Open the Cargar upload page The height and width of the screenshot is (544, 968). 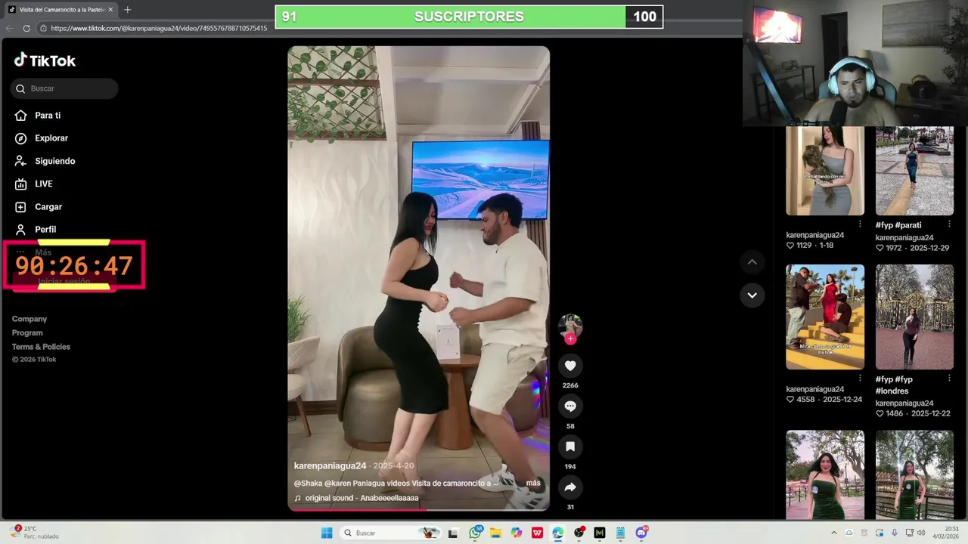click(39, 206)
